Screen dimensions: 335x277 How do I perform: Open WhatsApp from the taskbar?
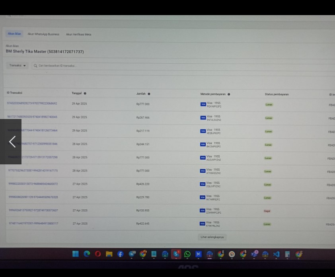(x=187, y=254)
